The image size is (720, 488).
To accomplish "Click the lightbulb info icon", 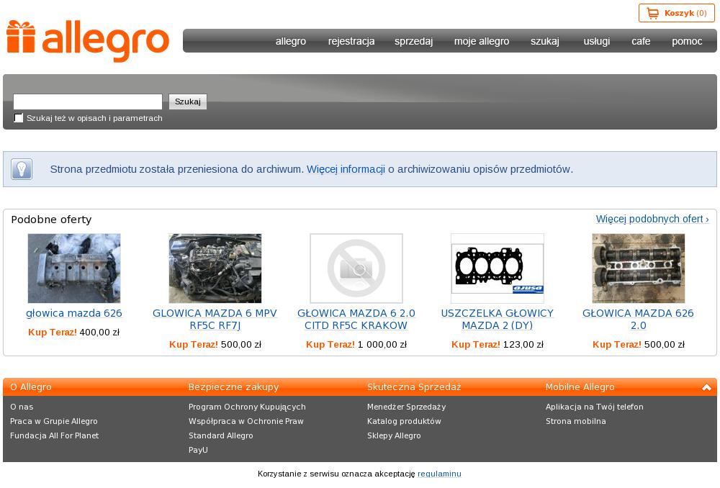I will click(x=22, y=169).
